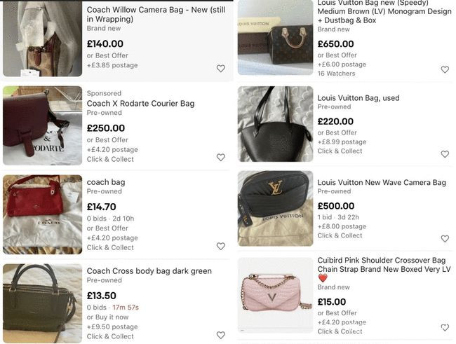Viewport: 456px width, 344px height.
Task: View the burgundy Rodarte courier bag photo
Action: 43,125
